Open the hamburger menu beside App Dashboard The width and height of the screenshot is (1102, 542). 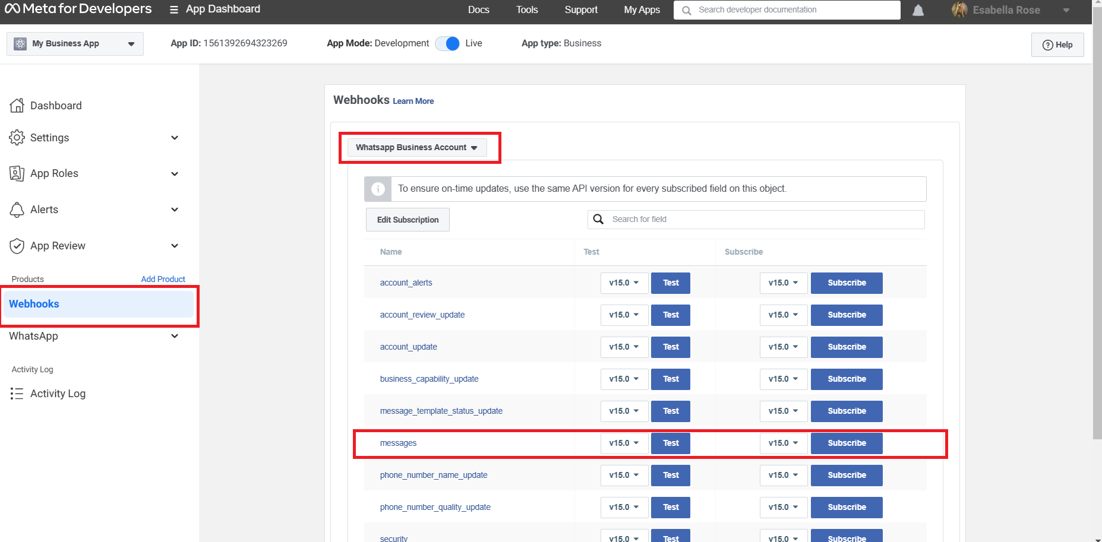point(174,9)
